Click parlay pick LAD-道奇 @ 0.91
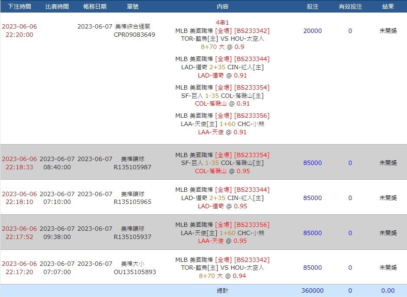The image size is (407, 297). click(x=222, y=75)
